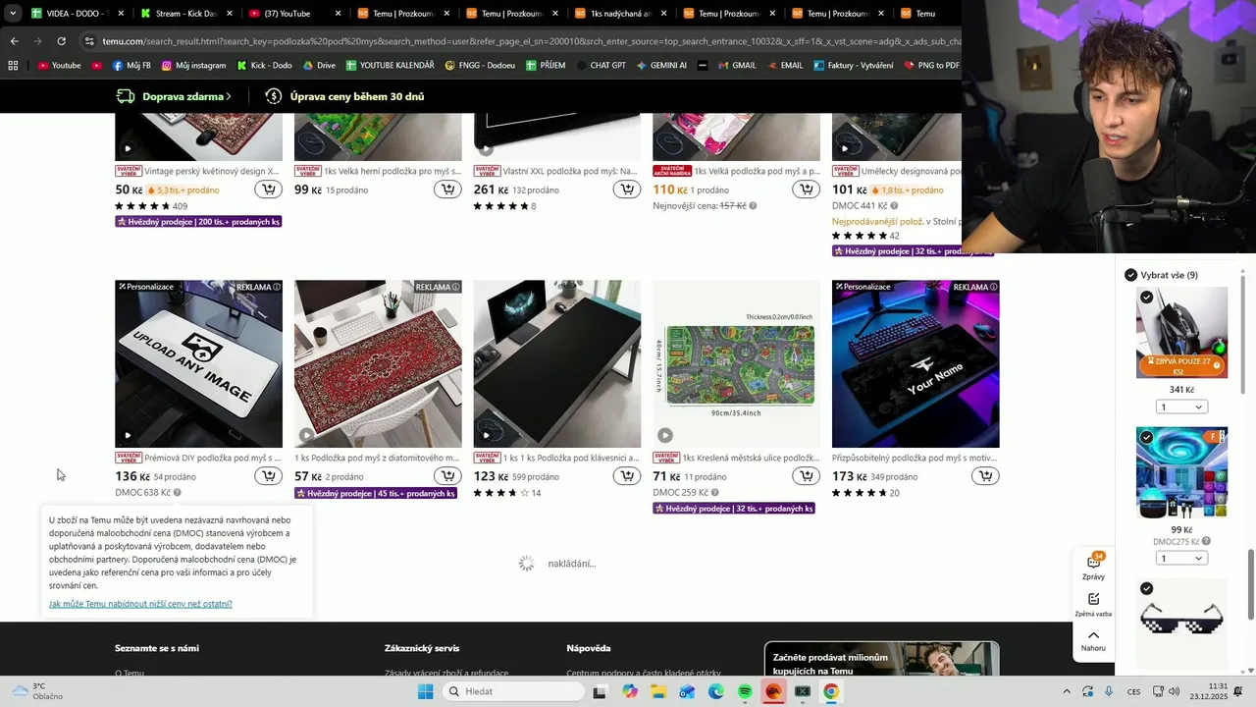Open info icon next to 157 Kč lowest price
Image resolution: width=1256 pixels, height=707 pixels.
pos(753,206)
